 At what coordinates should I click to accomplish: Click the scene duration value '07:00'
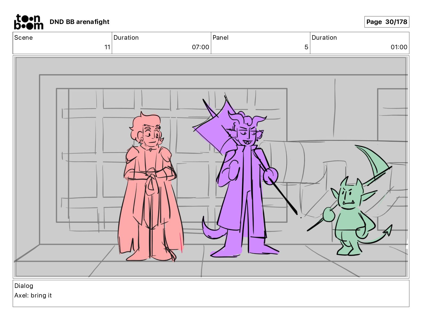pos(200,47)
